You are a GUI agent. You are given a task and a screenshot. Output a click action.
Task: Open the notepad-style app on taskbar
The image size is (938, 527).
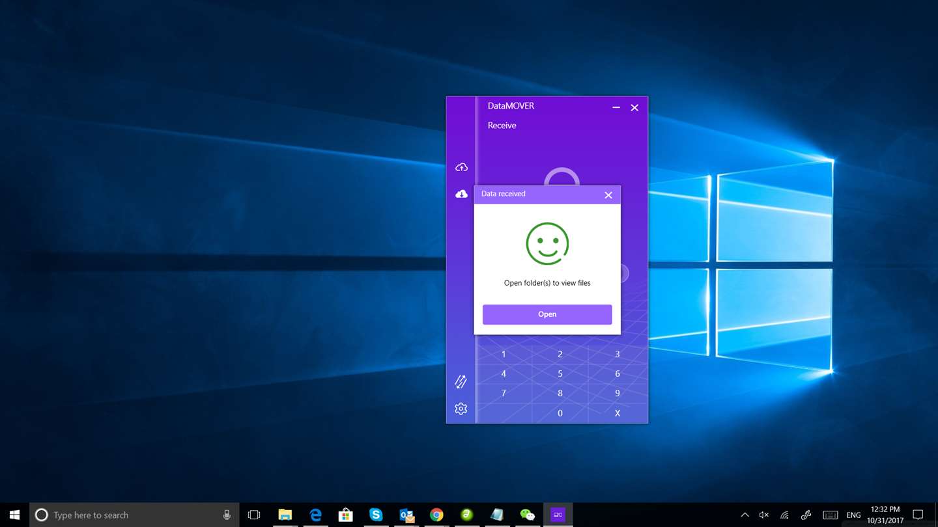pyautogui.click(x=497, y=515)
